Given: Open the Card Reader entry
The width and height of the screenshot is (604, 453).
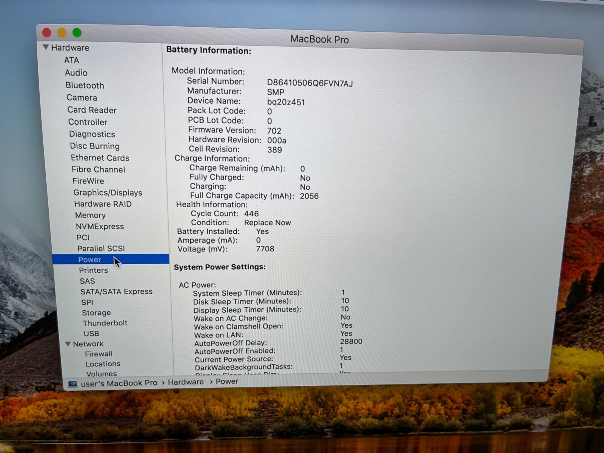Looking at the screenshot, I should coord(92,110).
